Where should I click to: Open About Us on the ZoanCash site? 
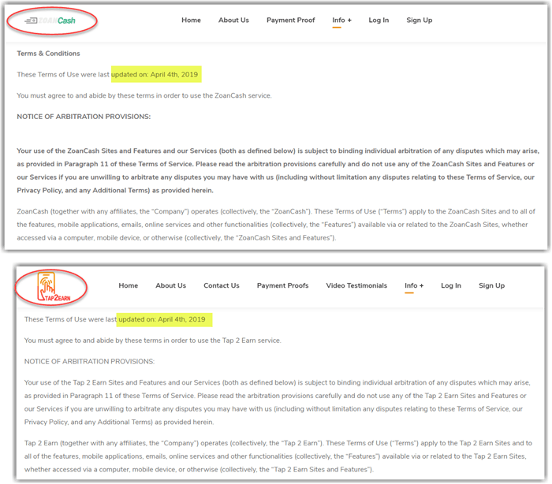coord(233,20)
